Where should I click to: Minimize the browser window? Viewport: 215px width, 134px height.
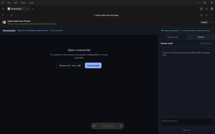[x=198, y=3]
